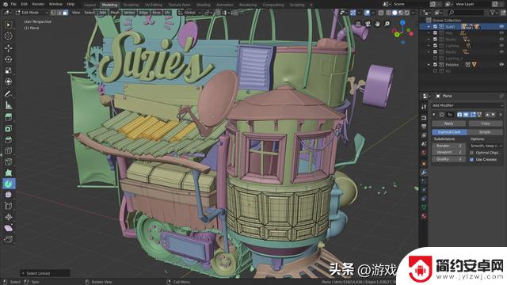
Task: Open the Smooth, keep corners UV dropdown
Action: tap(486, 146)
